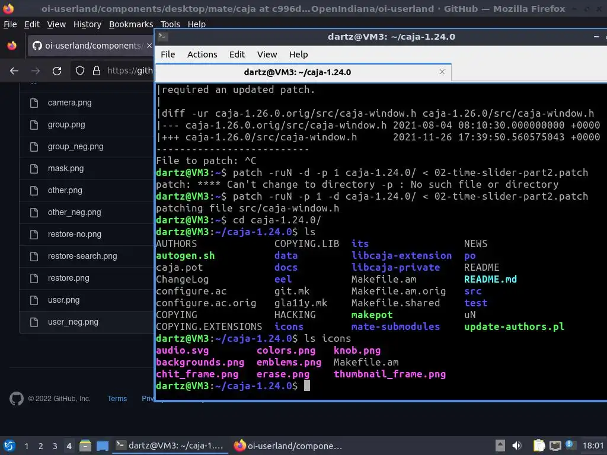Image resolution: width=607 pixels, height=455 pixels.
Task: Minimize the terminal window
Action: (x=596, y=37)
